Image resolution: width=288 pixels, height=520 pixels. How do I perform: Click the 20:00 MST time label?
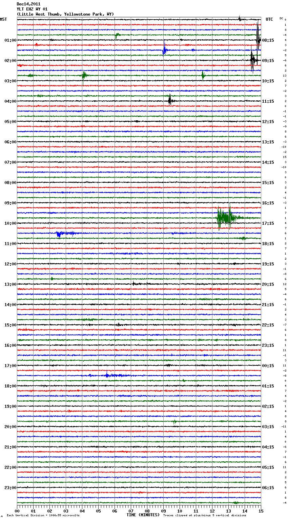click(11, 427)
